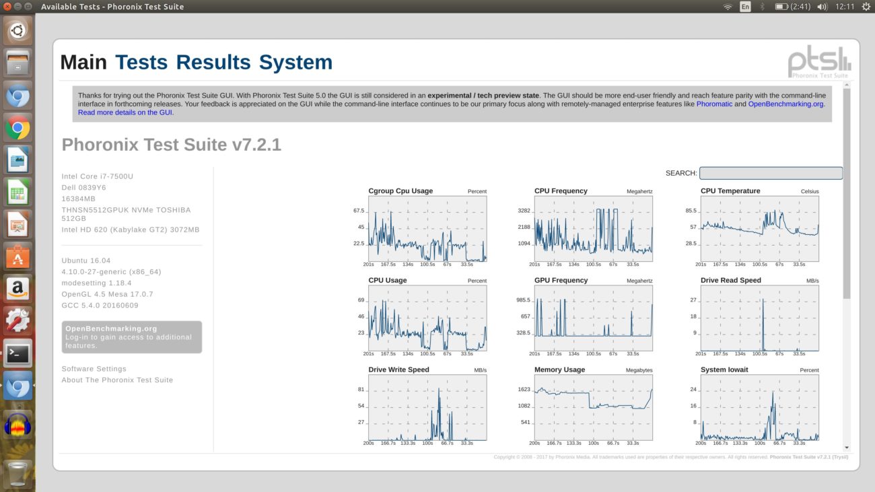Open the Wi-Fi network indicator

click(x=728, y=7)
